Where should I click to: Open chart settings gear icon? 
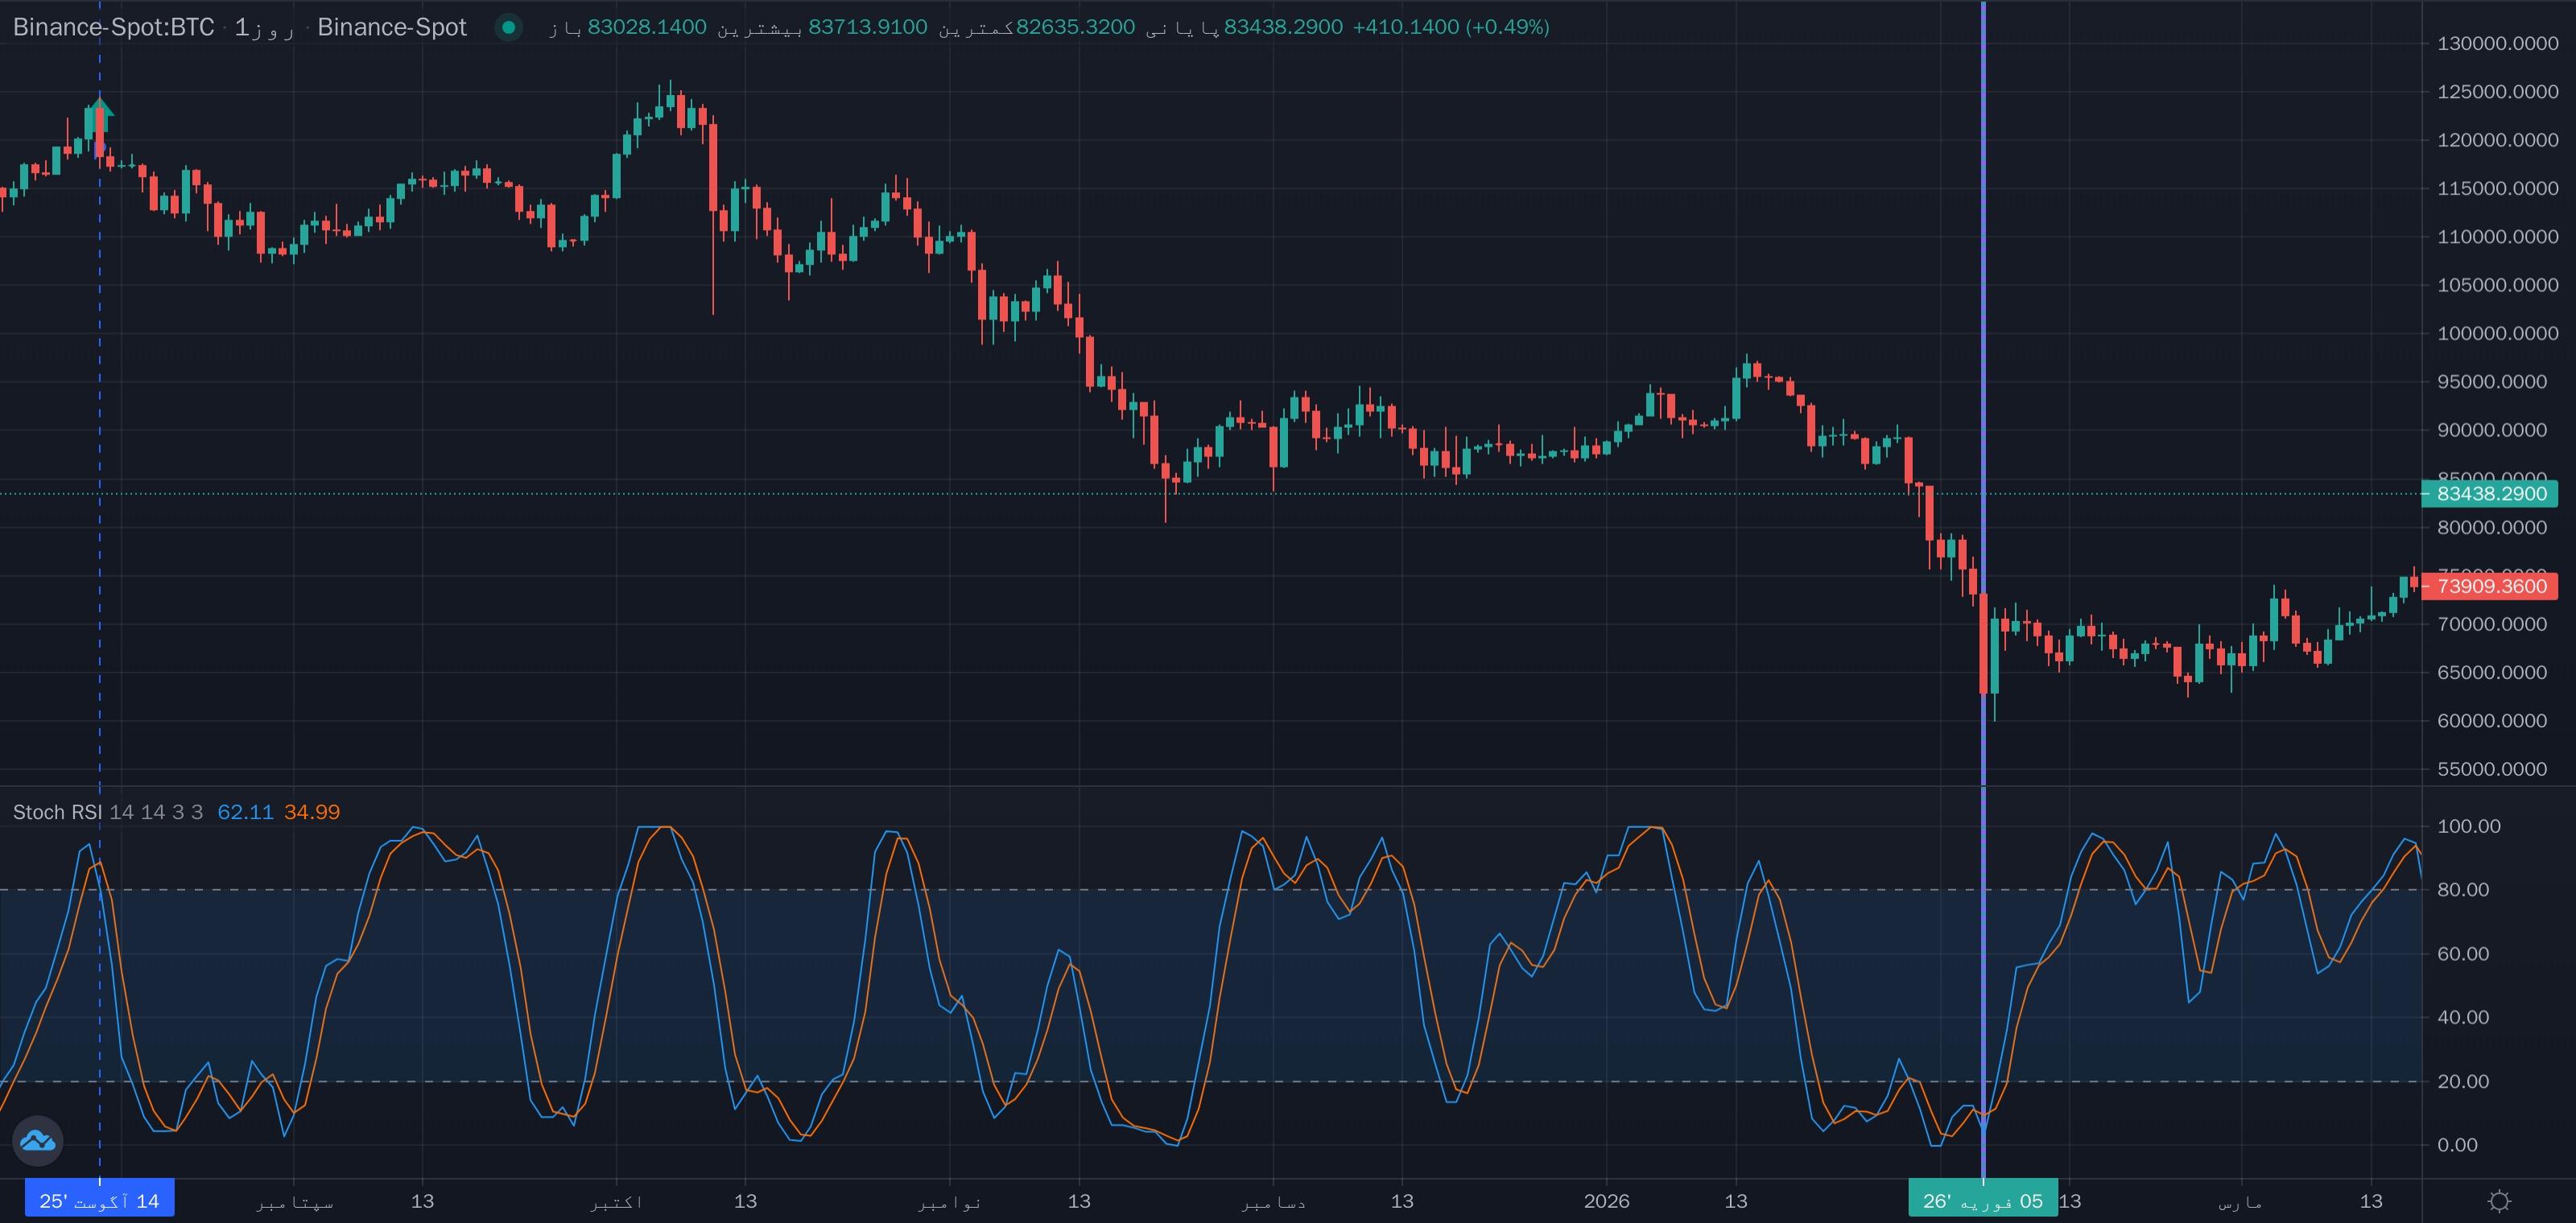[x=2499, y=1201]
